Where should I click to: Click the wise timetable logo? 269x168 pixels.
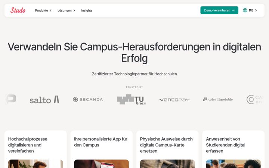pyautogui.click(x=218, y=99)
